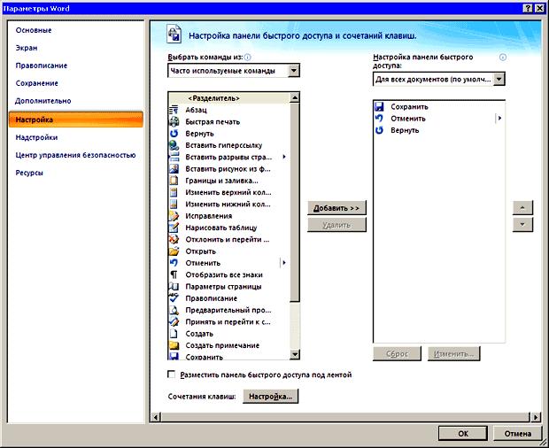
Task: Click commands list scrollbar up arrow
Action: click(x=295, y=98)
